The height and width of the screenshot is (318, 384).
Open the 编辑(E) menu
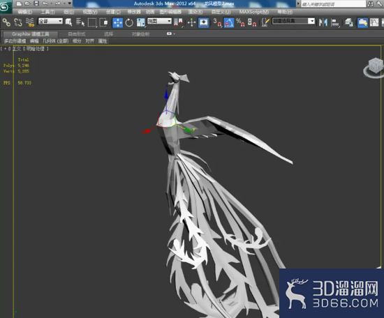[x=25, y=12]
